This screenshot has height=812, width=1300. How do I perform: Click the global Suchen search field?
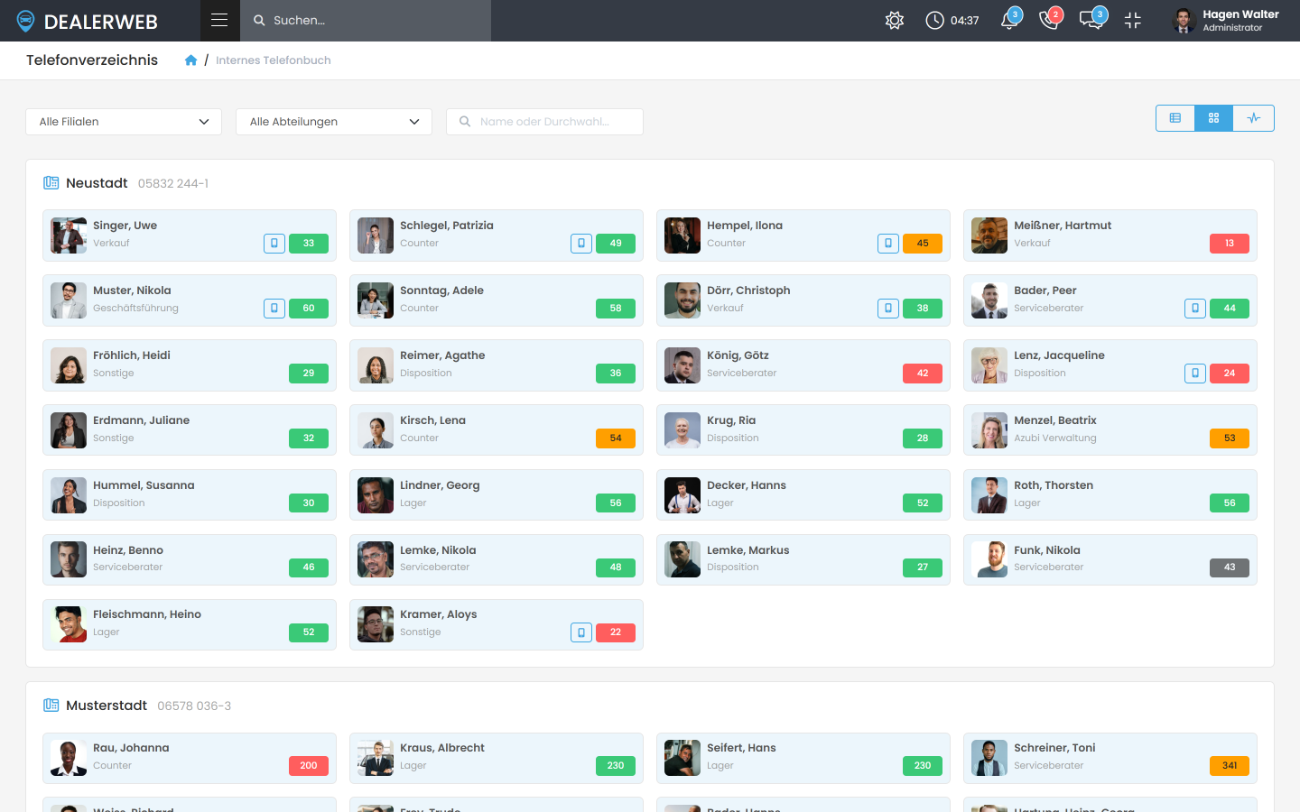tap(366, 21)
